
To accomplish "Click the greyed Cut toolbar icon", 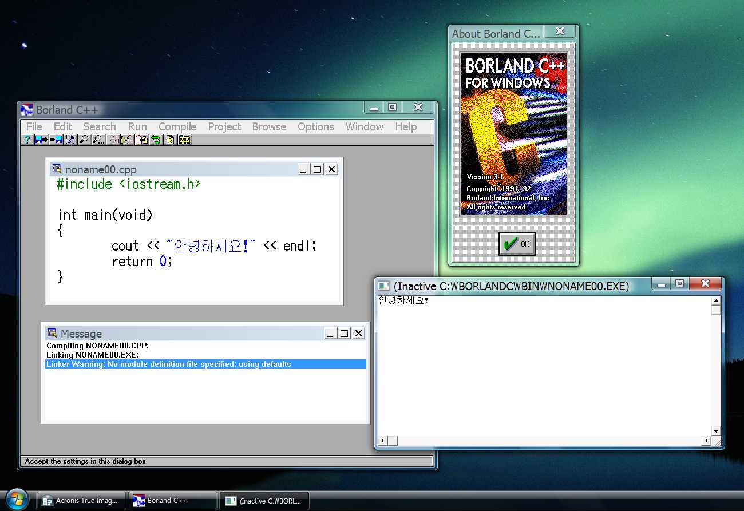I will 114,140.
